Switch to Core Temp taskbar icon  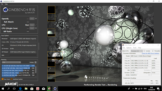(49, 89)
